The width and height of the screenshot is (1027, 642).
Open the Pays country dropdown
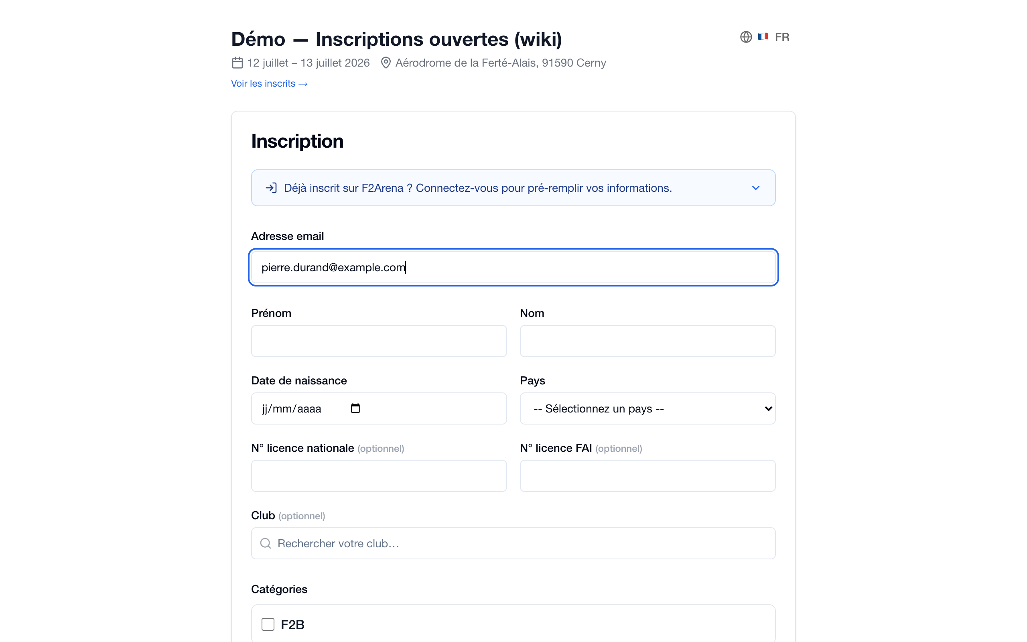pos(647,408)
